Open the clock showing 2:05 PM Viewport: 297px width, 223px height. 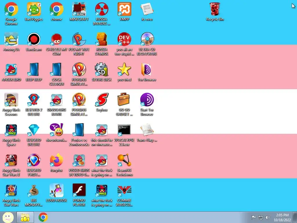pos(282,217)
